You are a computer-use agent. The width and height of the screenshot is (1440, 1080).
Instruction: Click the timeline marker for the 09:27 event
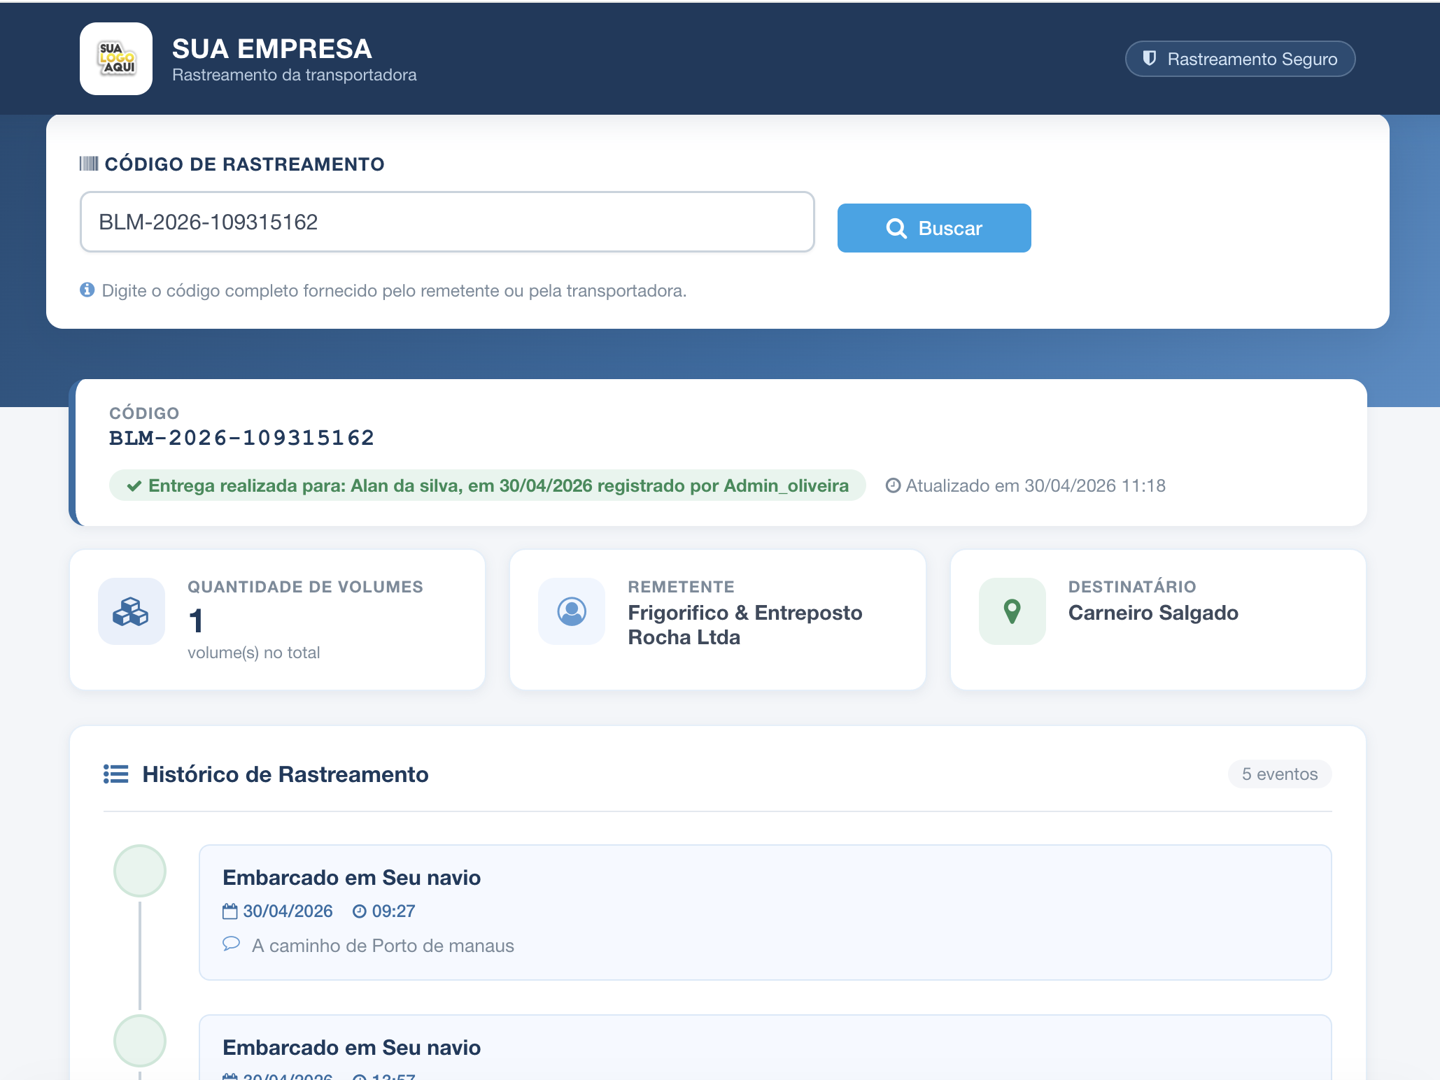point(140,871)
